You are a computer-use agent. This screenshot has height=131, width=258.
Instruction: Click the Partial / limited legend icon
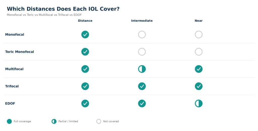point(54,121)
